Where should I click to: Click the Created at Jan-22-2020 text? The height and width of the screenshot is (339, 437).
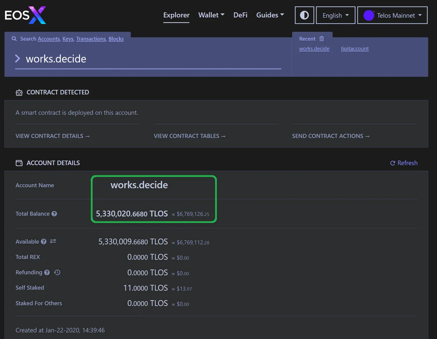[60, 330]
